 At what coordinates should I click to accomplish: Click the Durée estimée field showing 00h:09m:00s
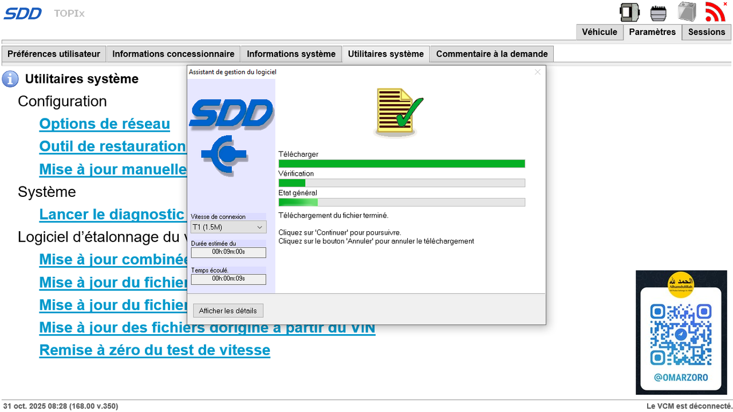point(228,252)
